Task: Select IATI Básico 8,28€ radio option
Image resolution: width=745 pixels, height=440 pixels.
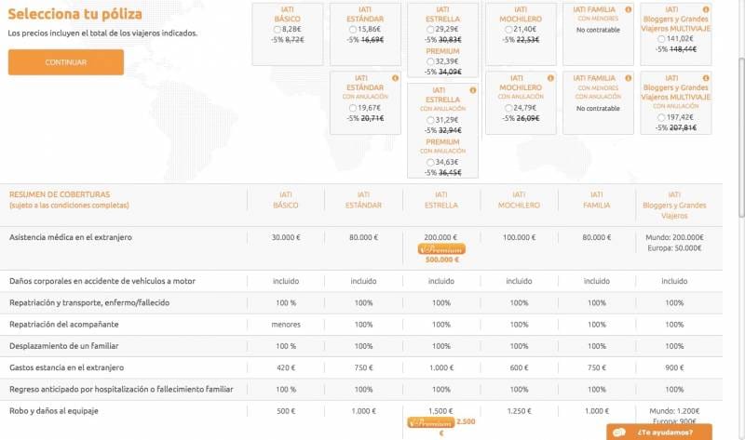Action: click(278, 30)
